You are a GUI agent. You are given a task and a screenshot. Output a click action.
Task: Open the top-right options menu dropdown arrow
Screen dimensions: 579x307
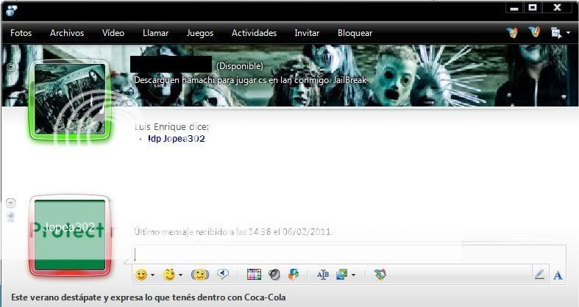point(568,33)
